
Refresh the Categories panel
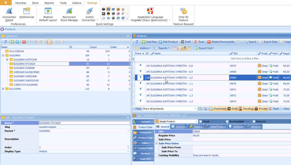coord(6,42)
